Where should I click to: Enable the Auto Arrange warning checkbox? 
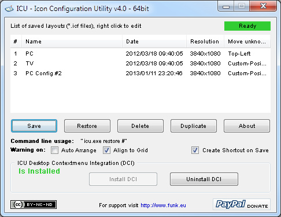[x=54, y=150]
